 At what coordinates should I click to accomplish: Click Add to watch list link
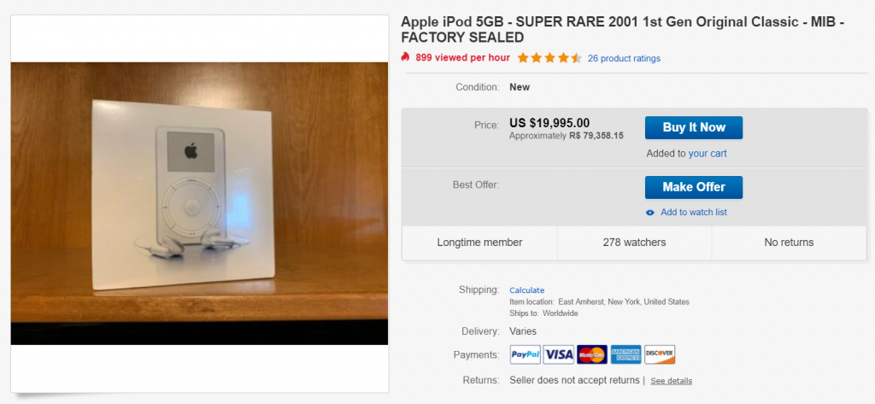[x=694, y=212]
